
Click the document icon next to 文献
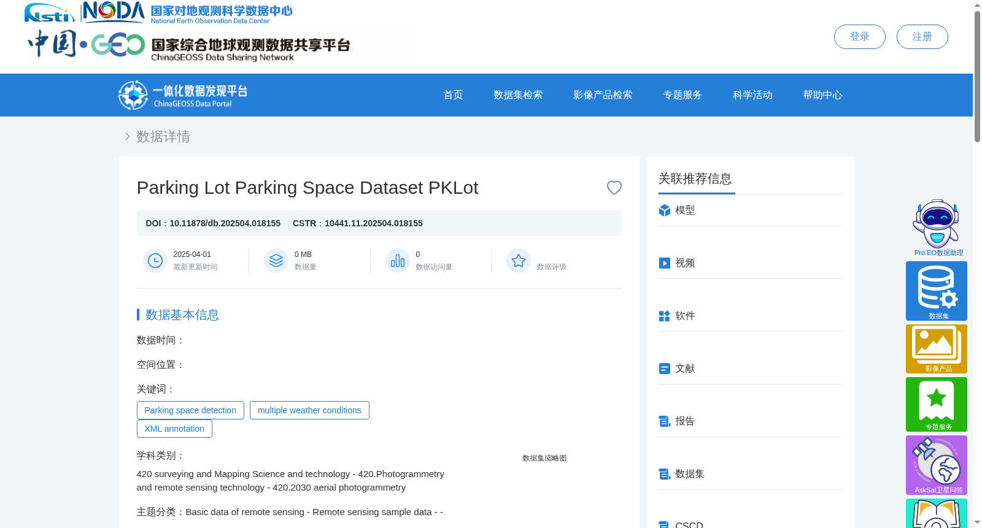point(665,369)
